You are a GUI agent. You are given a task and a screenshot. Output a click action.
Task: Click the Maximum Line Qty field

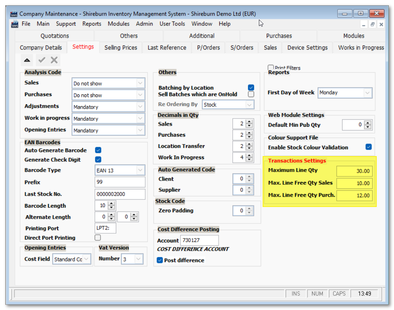pos(354,171)
